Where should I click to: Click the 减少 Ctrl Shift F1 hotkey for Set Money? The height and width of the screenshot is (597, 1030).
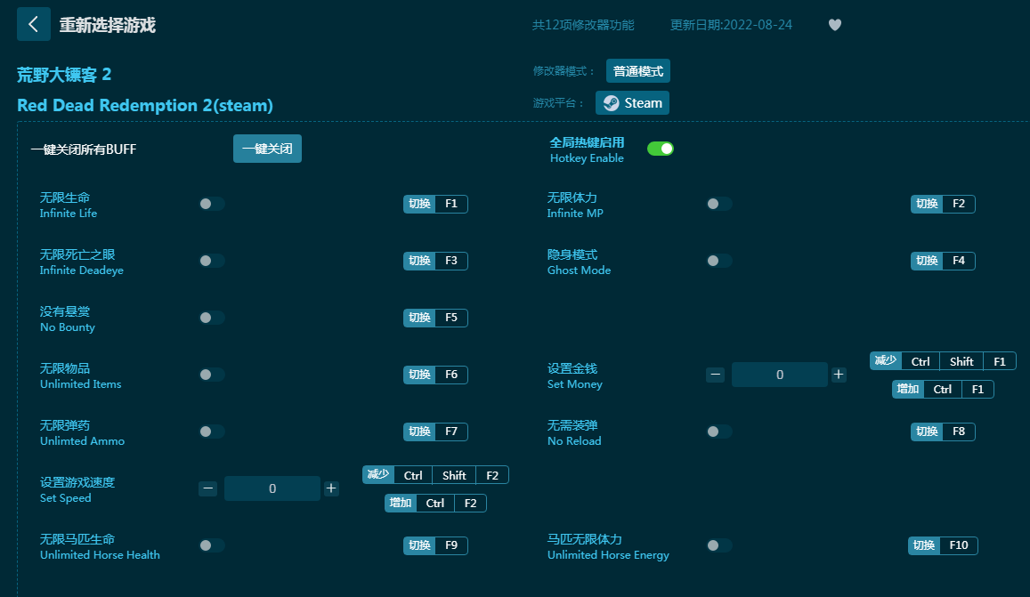click(x=943, y=361)
